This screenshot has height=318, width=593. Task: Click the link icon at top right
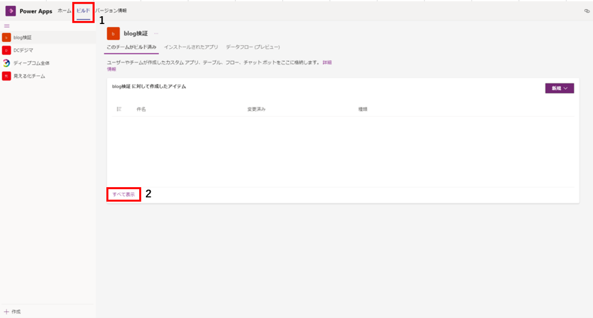(586, 11)
